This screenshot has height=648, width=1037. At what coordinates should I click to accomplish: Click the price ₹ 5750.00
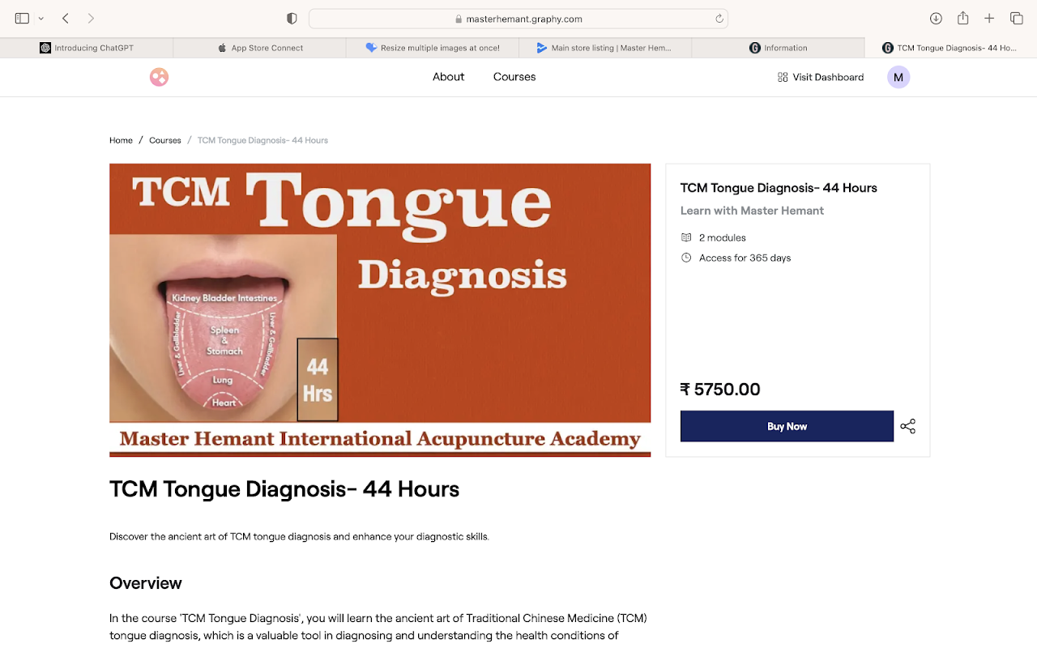click(720, 390)
